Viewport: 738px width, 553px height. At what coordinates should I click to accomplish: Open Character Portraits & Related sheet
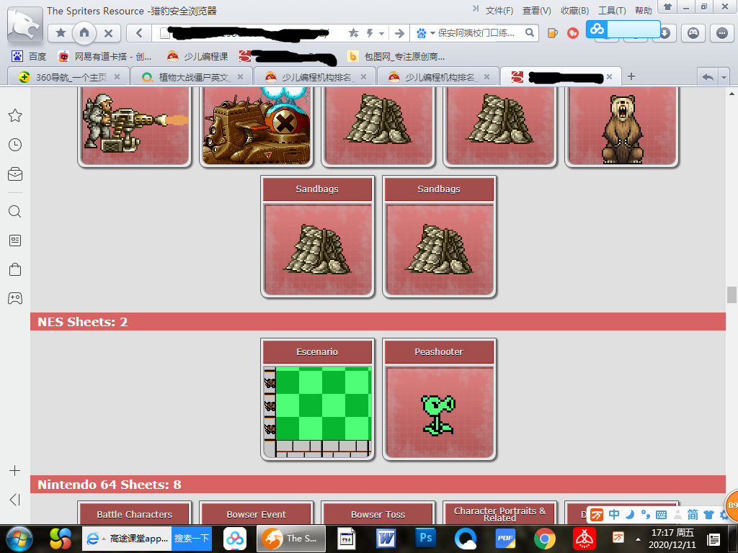(x=500, y=513)
